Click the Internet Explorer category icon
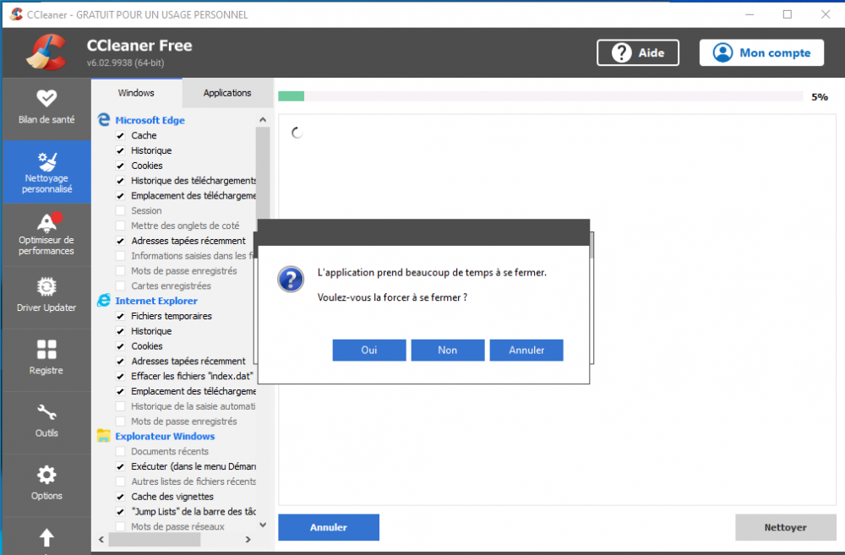This screenshot has width=845, height=555. pos(103,301)
